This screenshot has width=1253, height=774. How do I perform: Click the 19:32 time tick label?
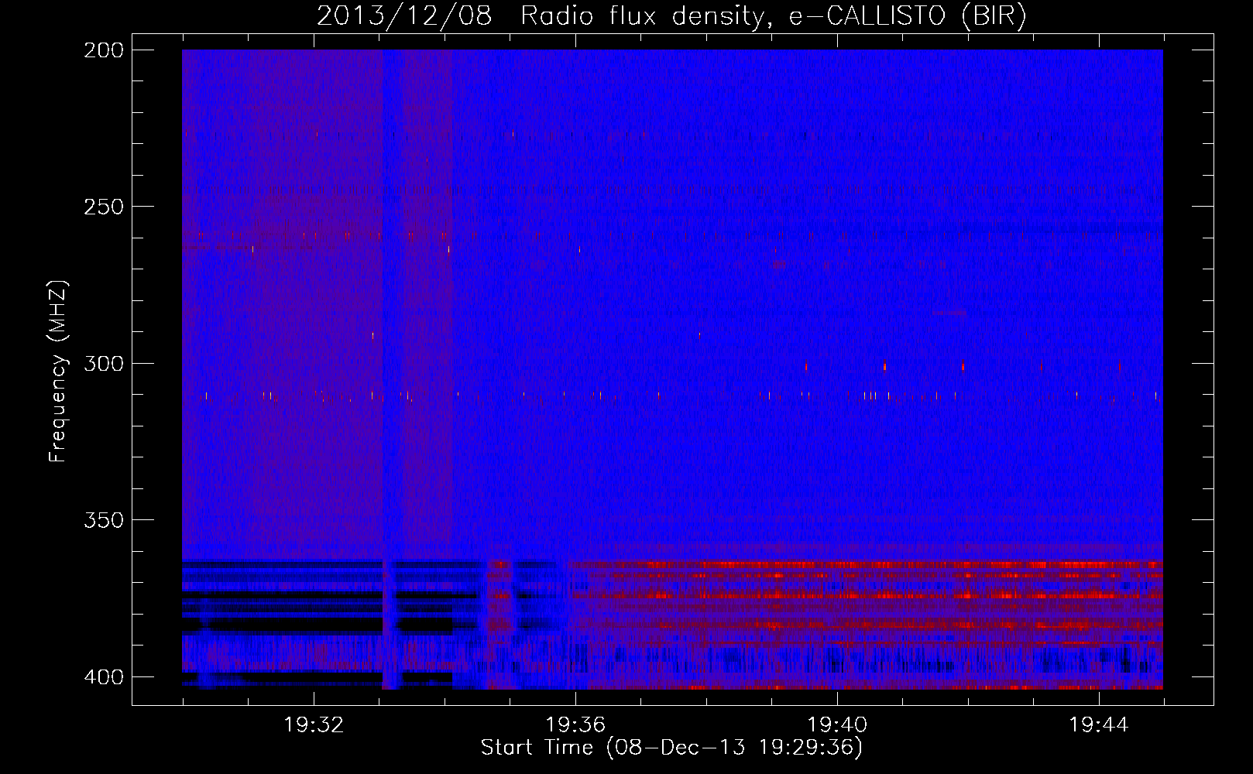tap(314, 725)
